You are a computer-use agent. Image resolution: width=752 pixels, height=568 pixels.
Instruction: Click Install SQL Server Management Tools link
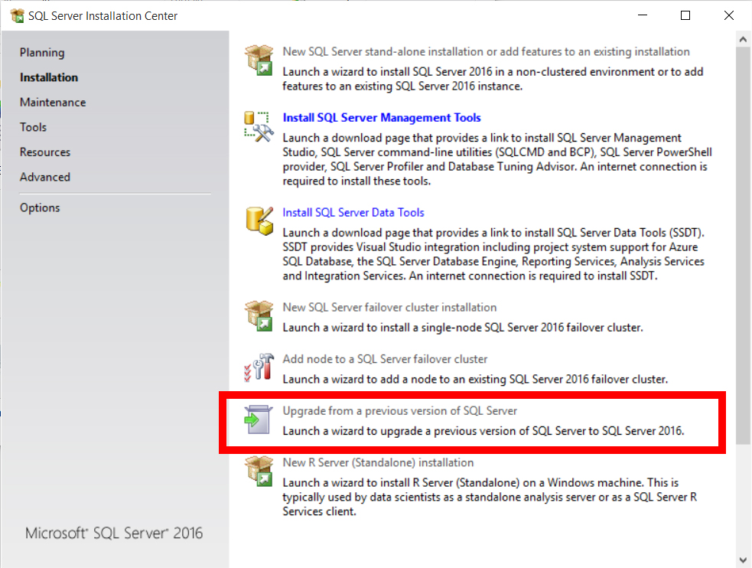(x=382, y=118)
